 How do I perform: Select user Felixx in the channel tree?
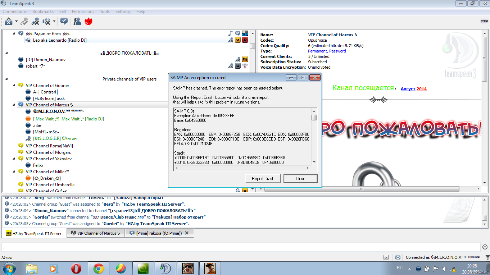click(38, 165)
